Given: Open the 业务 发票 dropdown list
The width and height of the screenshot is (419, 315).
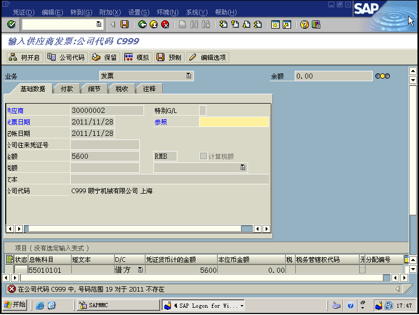Looking at the screenshot, I should [189, 76].
